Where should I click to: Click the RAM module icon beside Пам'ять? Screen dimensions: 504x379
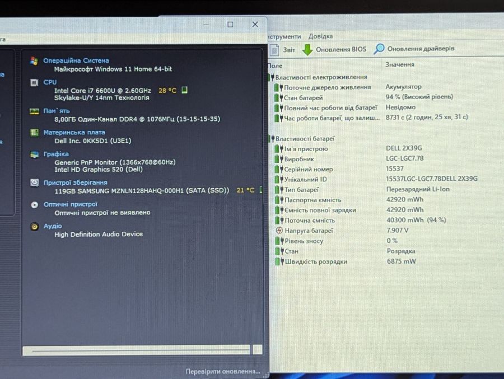[34, 111]
